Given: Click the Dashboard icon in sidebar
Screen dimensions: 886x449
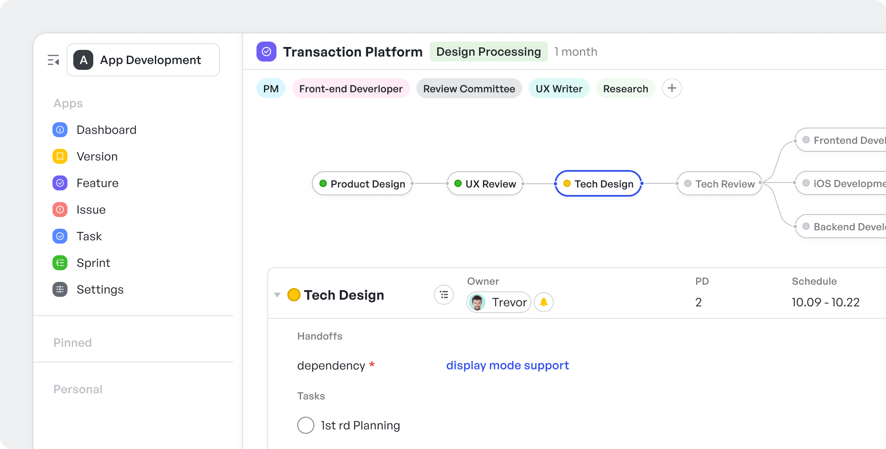Looking at the screenshot, I should coord(60,129).
